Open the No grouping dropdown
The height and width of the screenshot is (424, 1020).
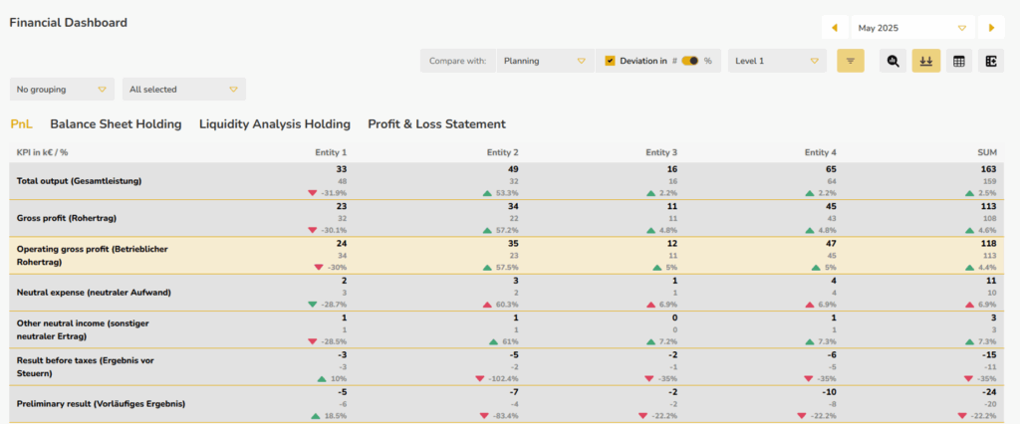pyautogui.click(x=62, y=90)
